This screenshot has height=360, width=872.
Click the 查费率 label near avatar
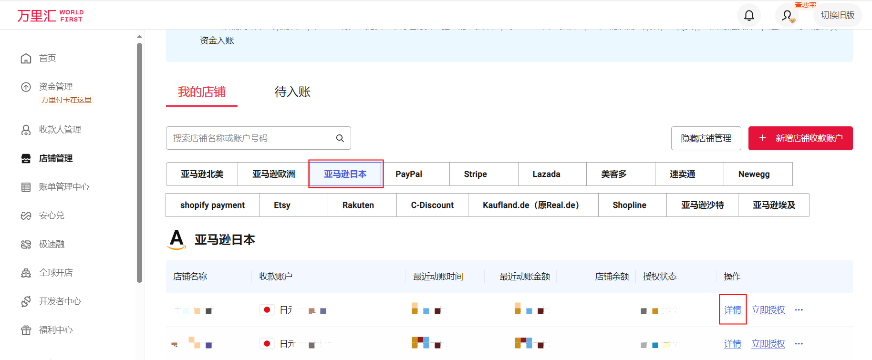click(806, 5)
